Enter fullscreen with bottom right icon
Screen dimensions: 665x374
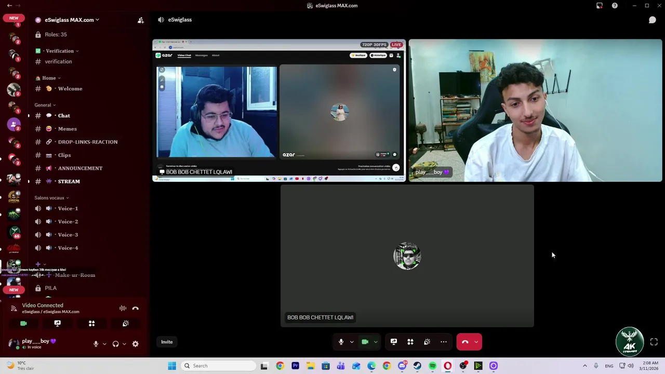pos(654,342)
